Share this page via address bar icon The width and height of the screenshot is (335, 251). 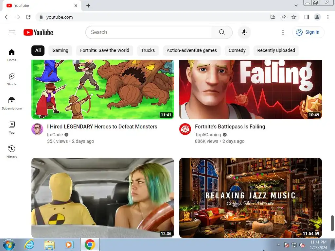pos(283,17)
